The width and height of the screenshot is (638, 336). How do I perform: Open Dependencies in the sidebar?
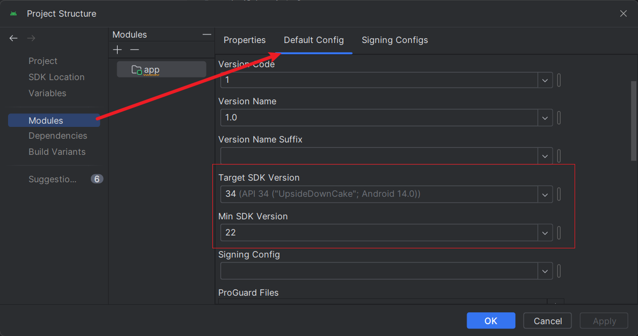(x=58, y=136)
